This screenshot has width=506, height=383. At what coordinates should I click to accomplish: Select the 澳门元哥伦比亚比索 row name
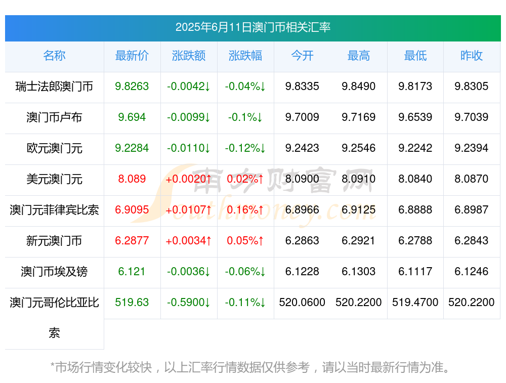coord(54,318)
